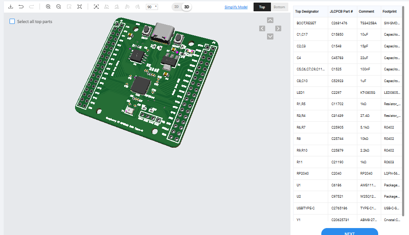The height and width of the screenshot is (235, 409).
Task: Click the download/export icon
Action: [10, 7]
